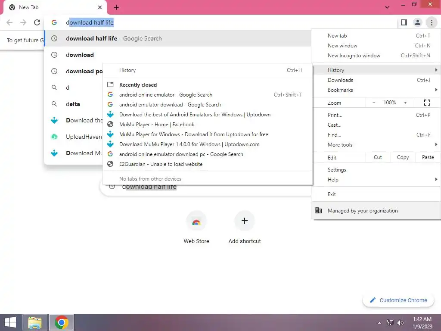Open Settings from Chrome menu

click(x=376, y=170)
